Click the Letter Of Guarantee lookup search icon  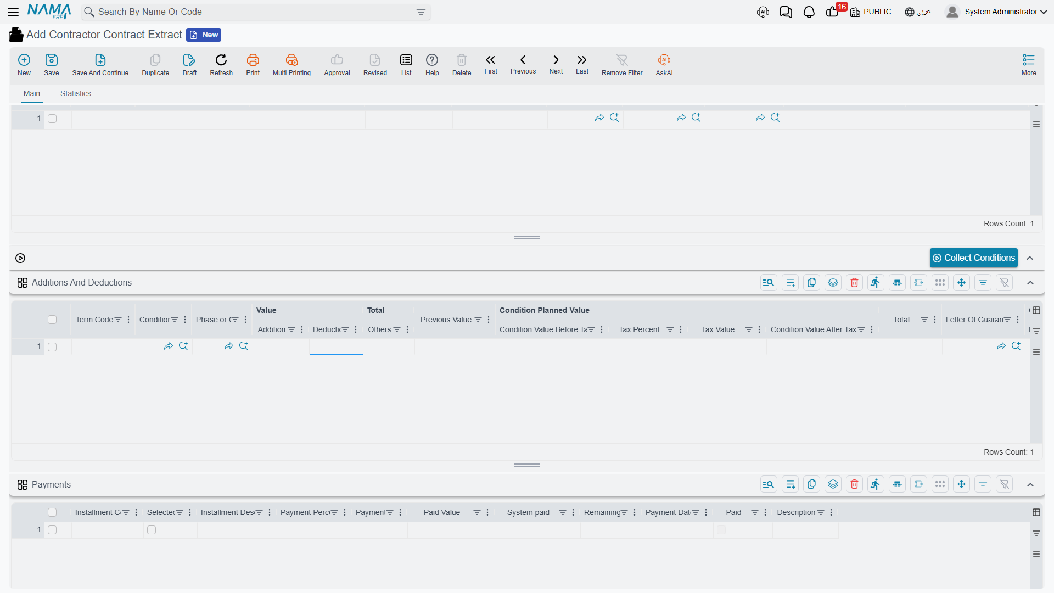(1016, 346)
